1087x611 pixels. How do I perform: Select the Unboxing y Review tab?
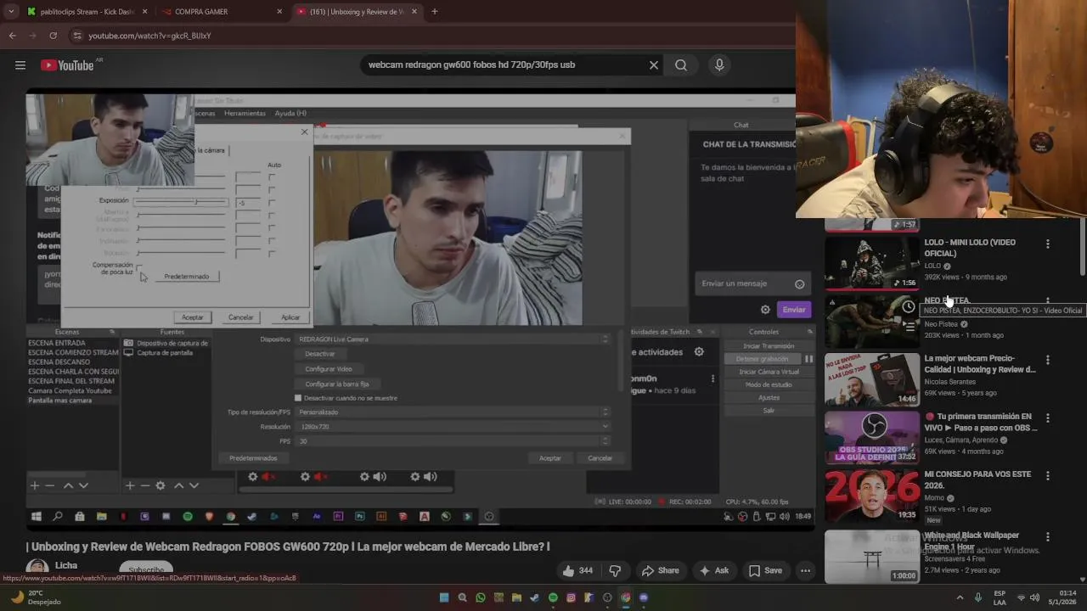355,12
